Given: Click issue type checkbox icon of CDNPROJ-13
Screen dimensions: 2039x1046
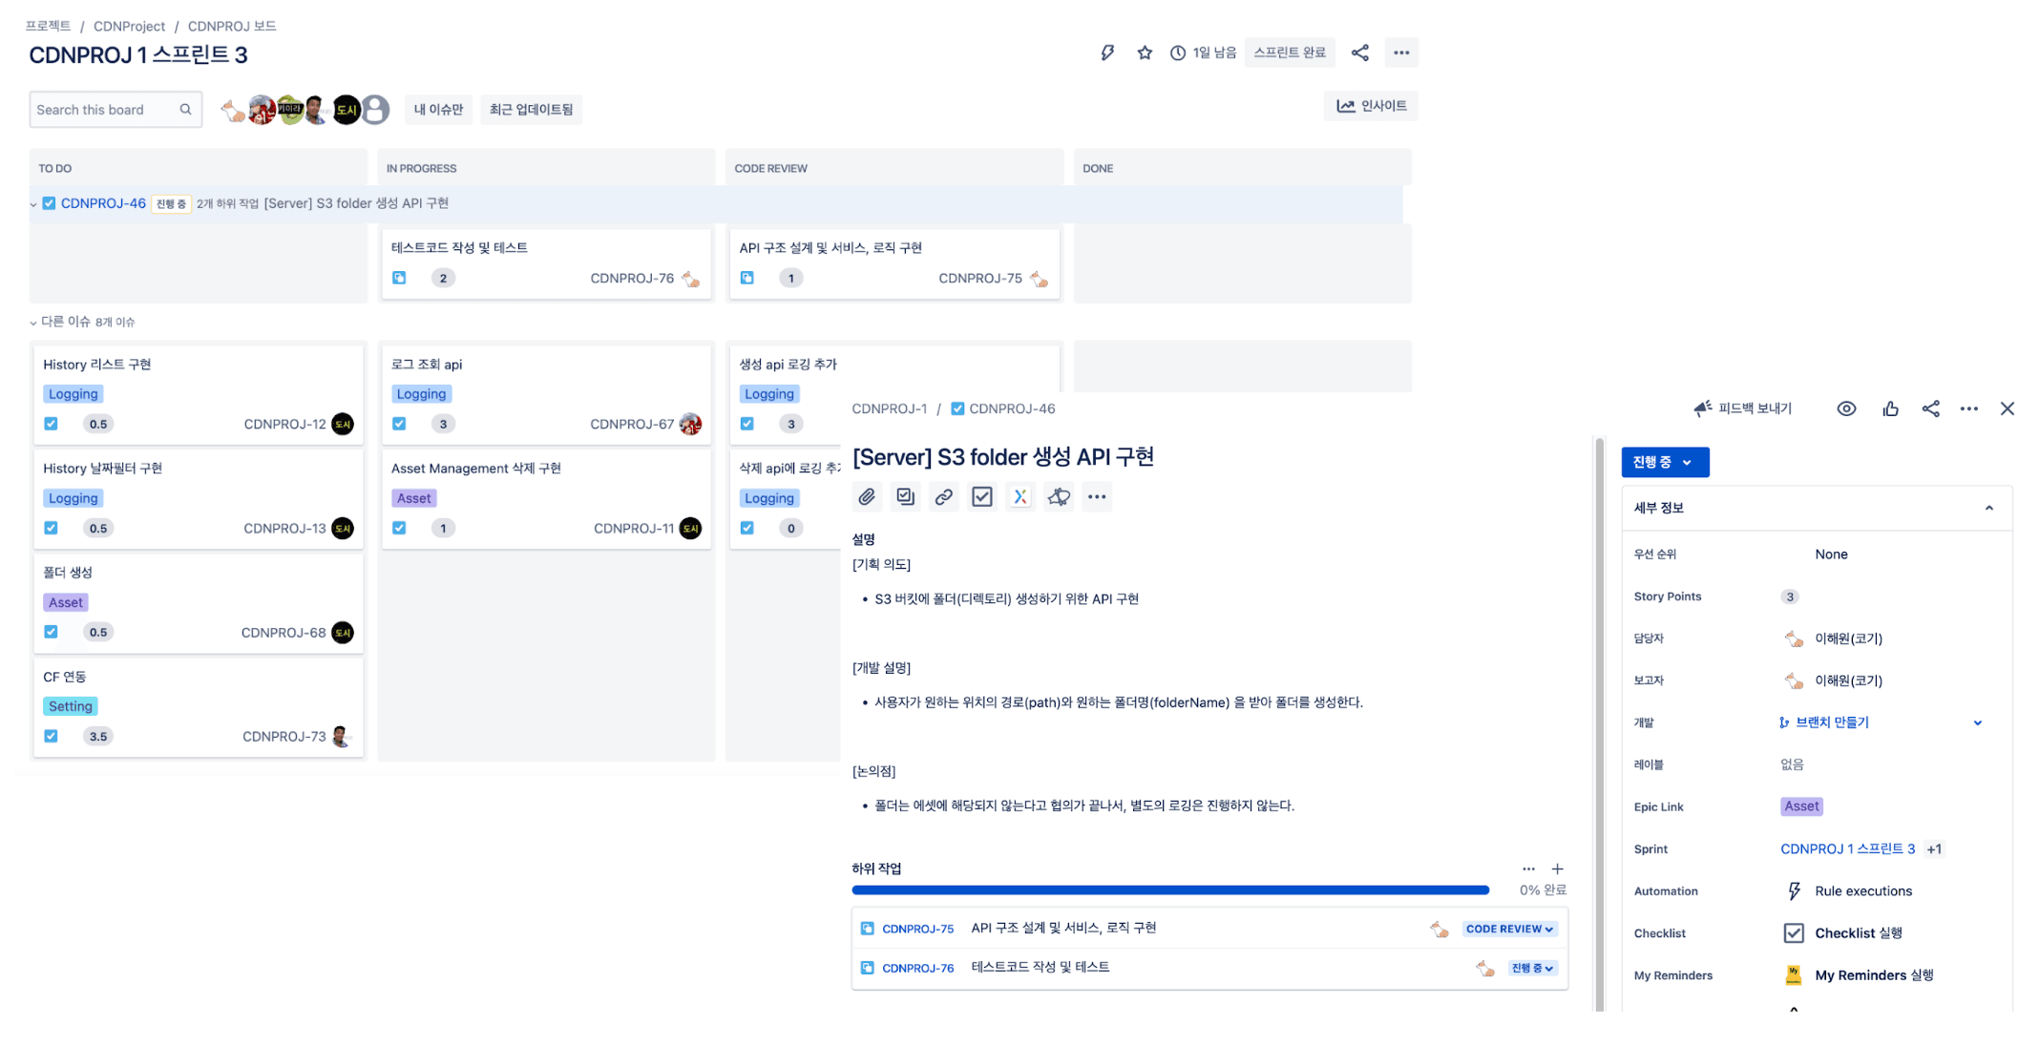Looking at the screenshot, I should click(x=51, y=528).
